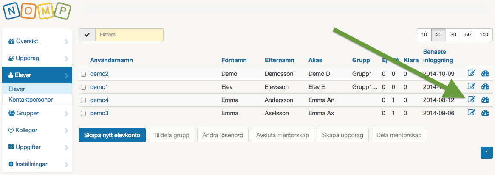Tick the checkbox for demo2
The image size is (495, 175).
pos(83,74)
